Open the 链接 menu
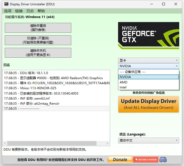The height and width of the screenshot is (166, 184). click(x=19, y=11)
